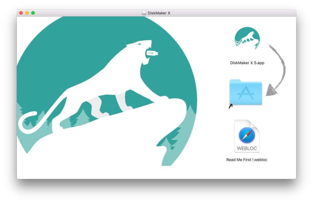Select the Read Me First WEBLOC file icon
The height and width of the screenshot is (203, 313).
(247, 136)
